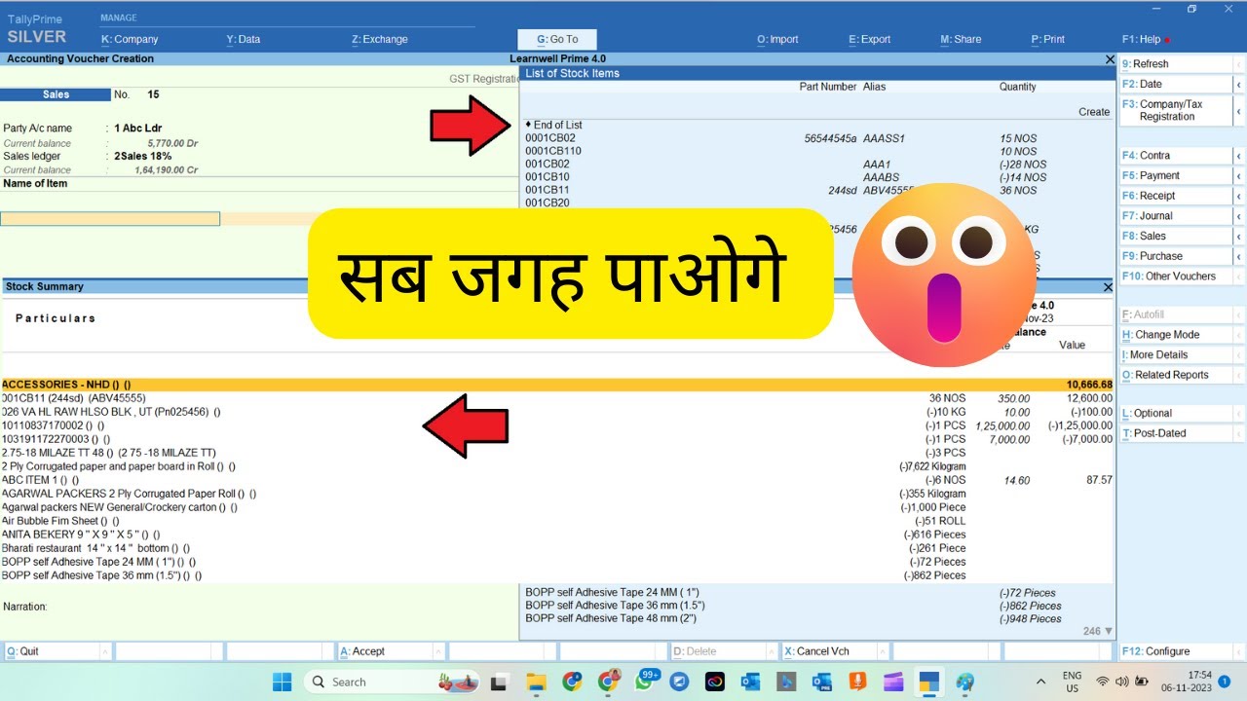
Task: Open the E: Export menu
Action: pyautogui.click(x=869, y=40)
